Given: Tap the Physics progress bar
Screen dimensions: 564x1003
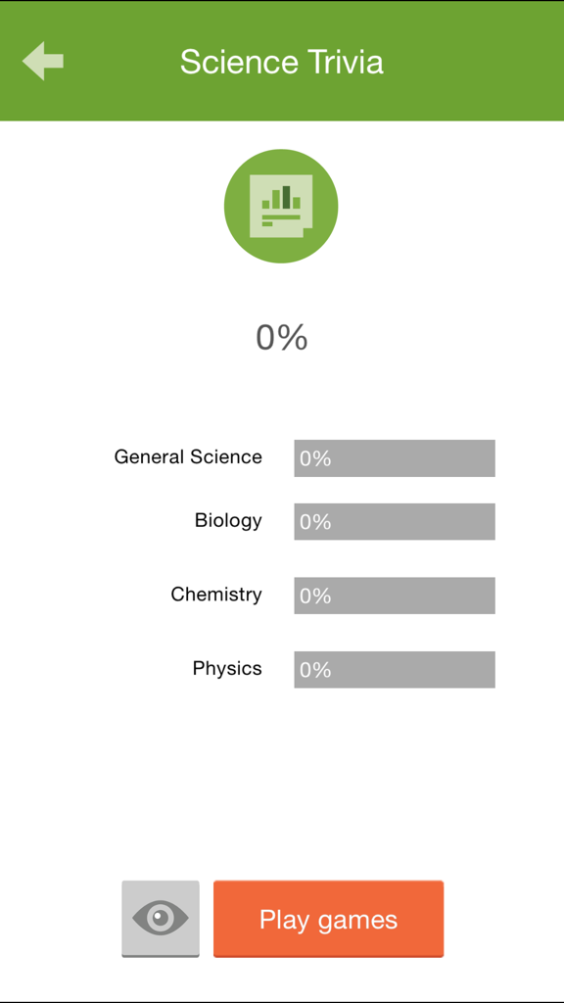Looking at the screenshot, I should pyautogui.click(x=394, y=669).
